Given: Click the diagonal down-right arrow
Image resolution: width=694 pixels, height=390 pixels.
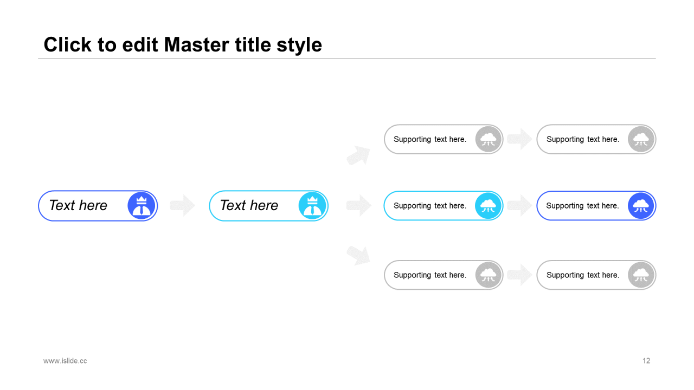Looking at the screenshot, I should tap(359, 256).
